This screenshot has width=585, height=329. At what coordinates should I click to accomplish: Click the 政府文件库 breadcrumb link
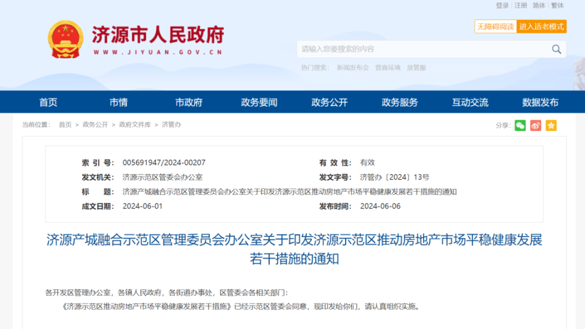(x=135, y=125)
